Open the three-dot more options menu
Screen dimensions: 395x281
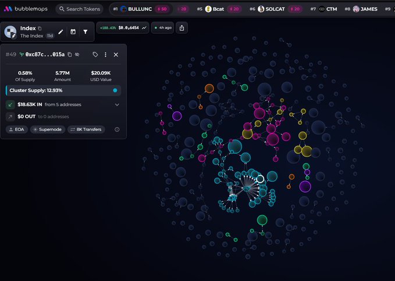105,55
